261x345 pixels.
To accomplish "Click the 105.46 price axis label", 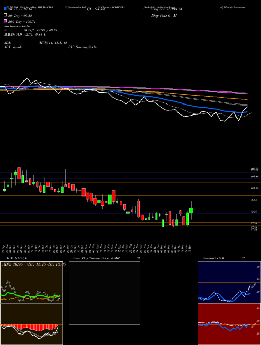I will [254, 177].
